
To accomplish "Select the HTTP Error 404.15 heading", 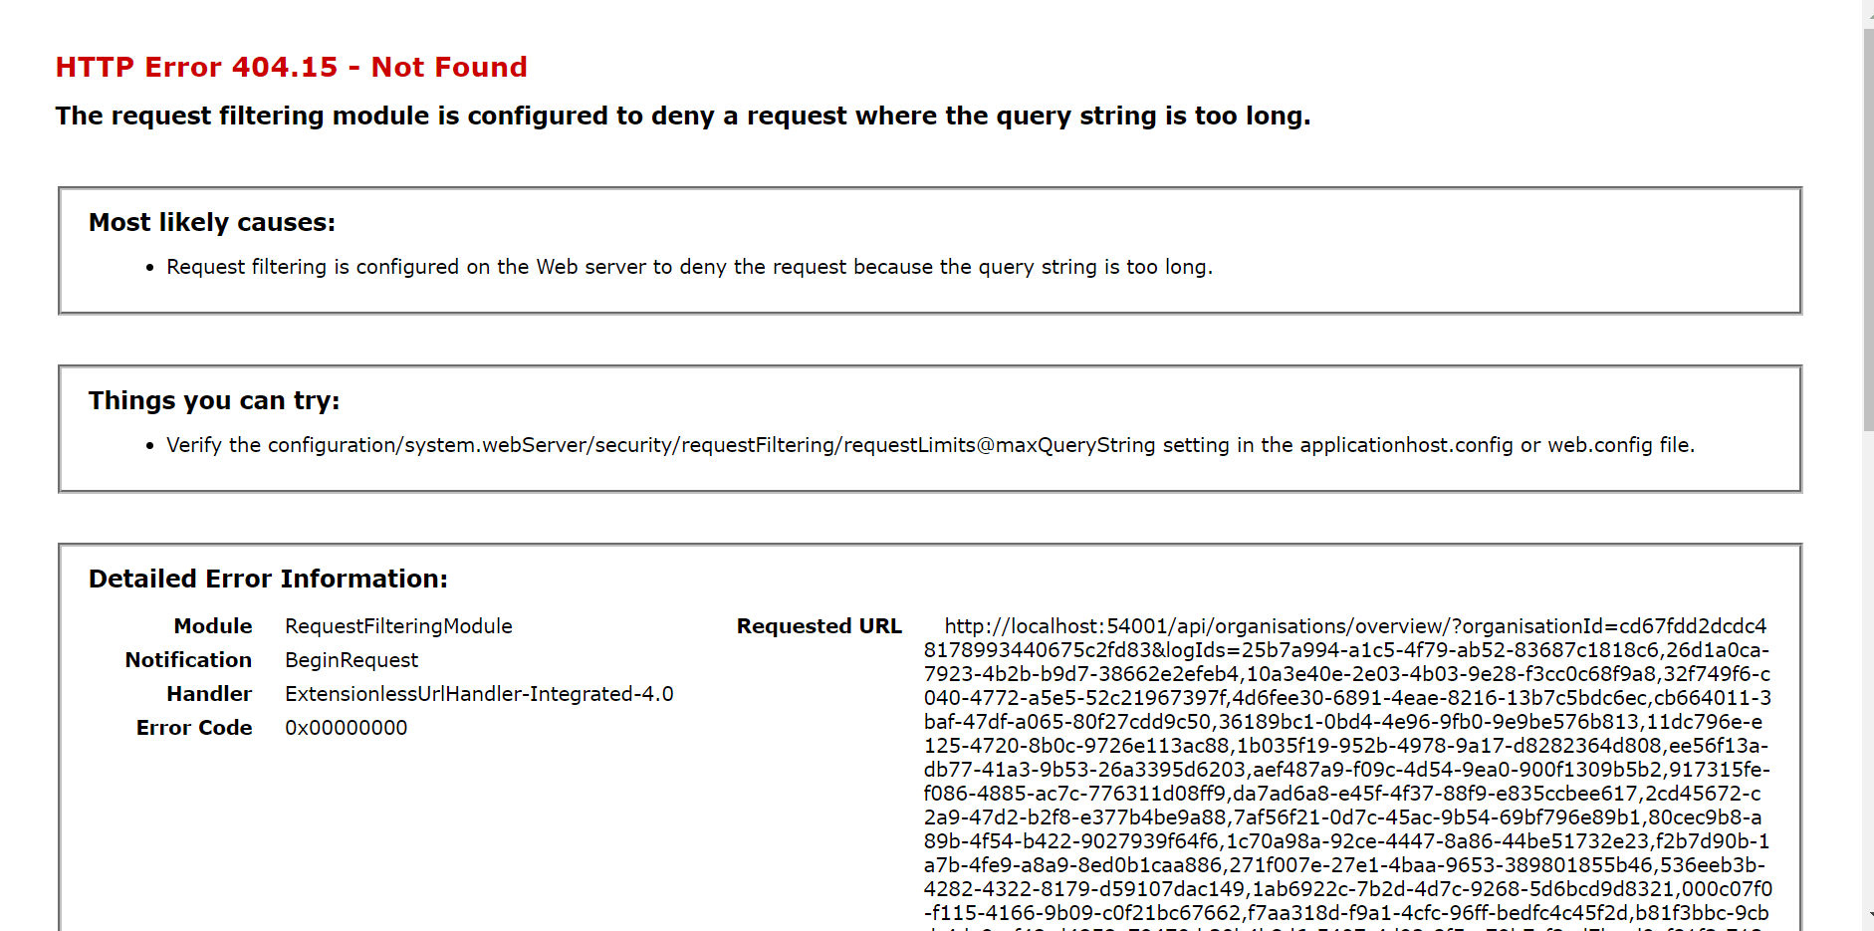I will point(290,67).
